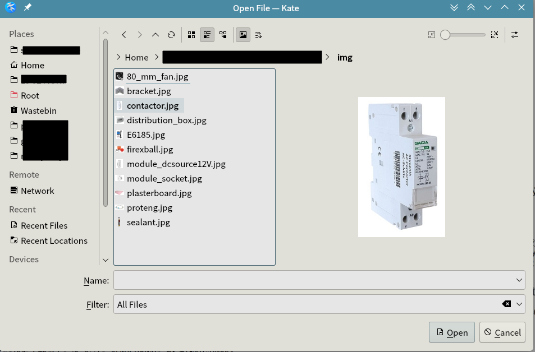Switch to Tree view mode
The width and height of the screenshot is (535, 352).
(223, 35)
